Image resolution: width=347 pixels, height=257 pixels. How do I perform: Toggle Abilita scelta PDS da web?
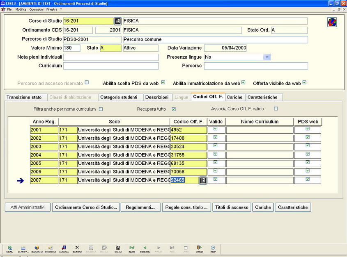(163, 82)
